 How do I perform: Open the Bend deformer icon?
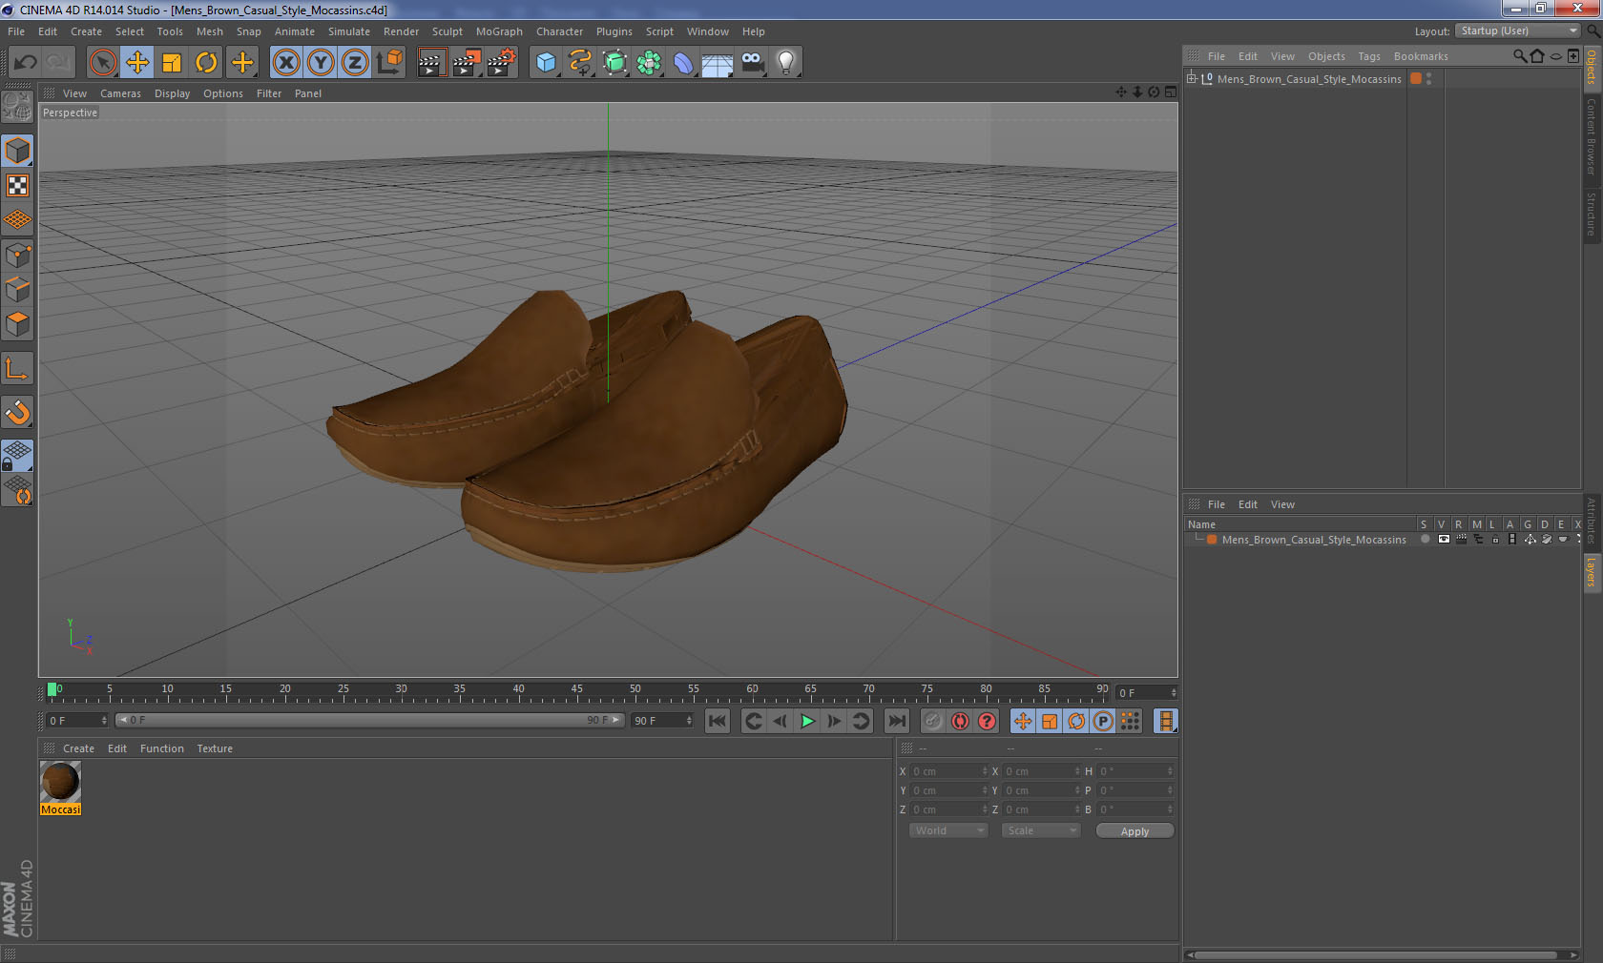683,63
